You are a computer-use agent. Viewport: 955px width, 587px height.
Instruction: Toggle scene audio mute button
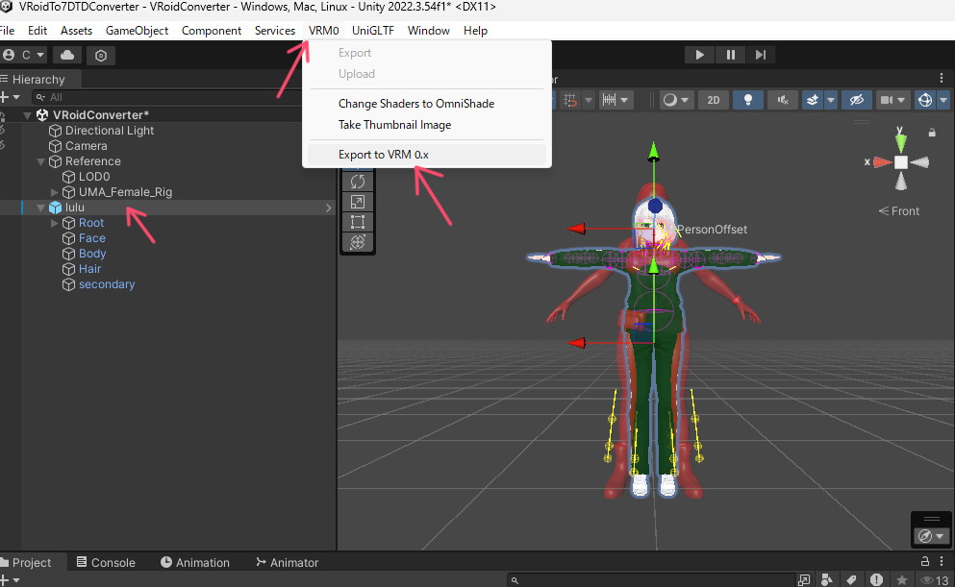point(783,100)
